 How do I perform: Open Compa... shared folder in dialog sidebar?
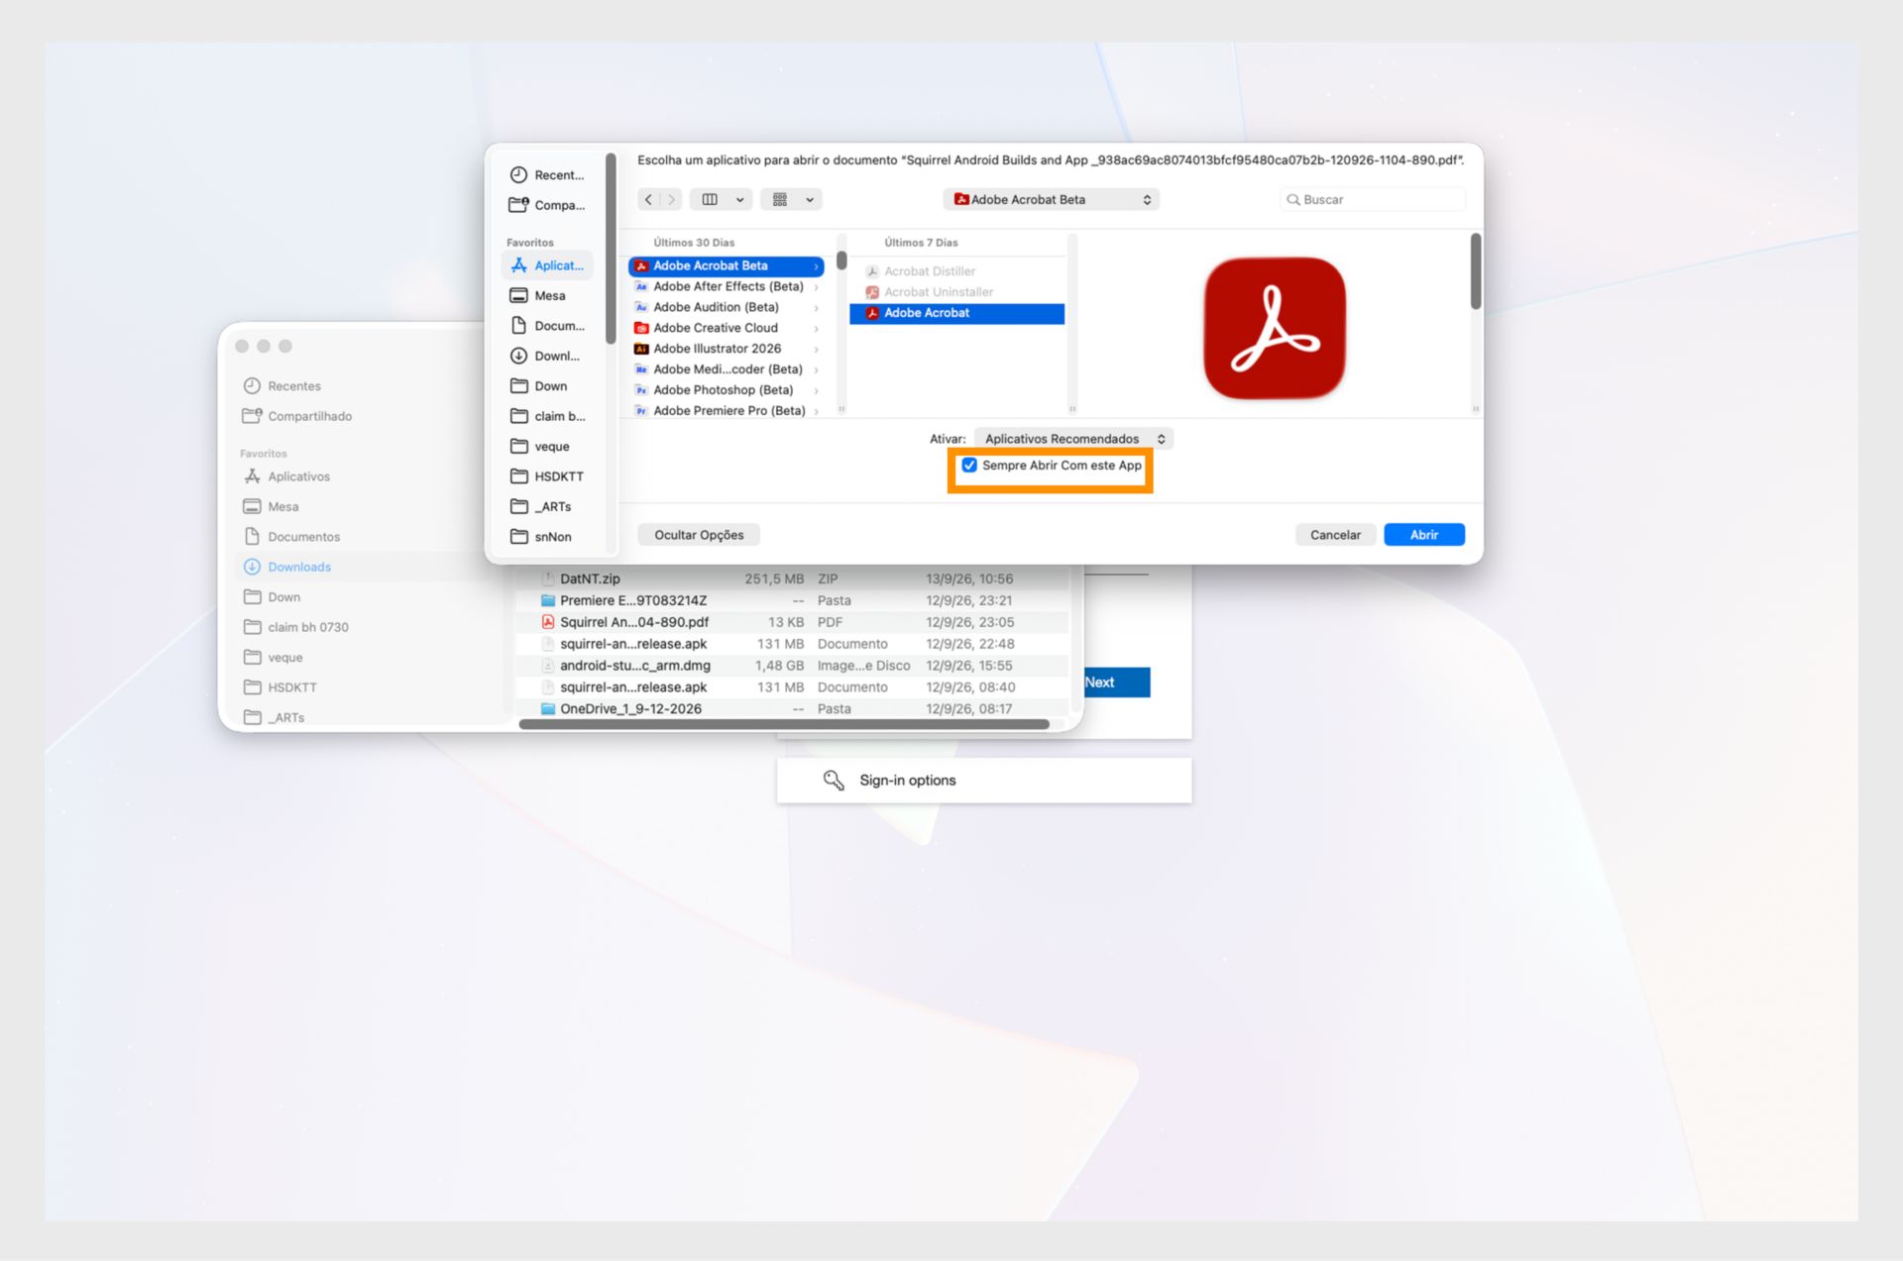click(x=547, y=205)
